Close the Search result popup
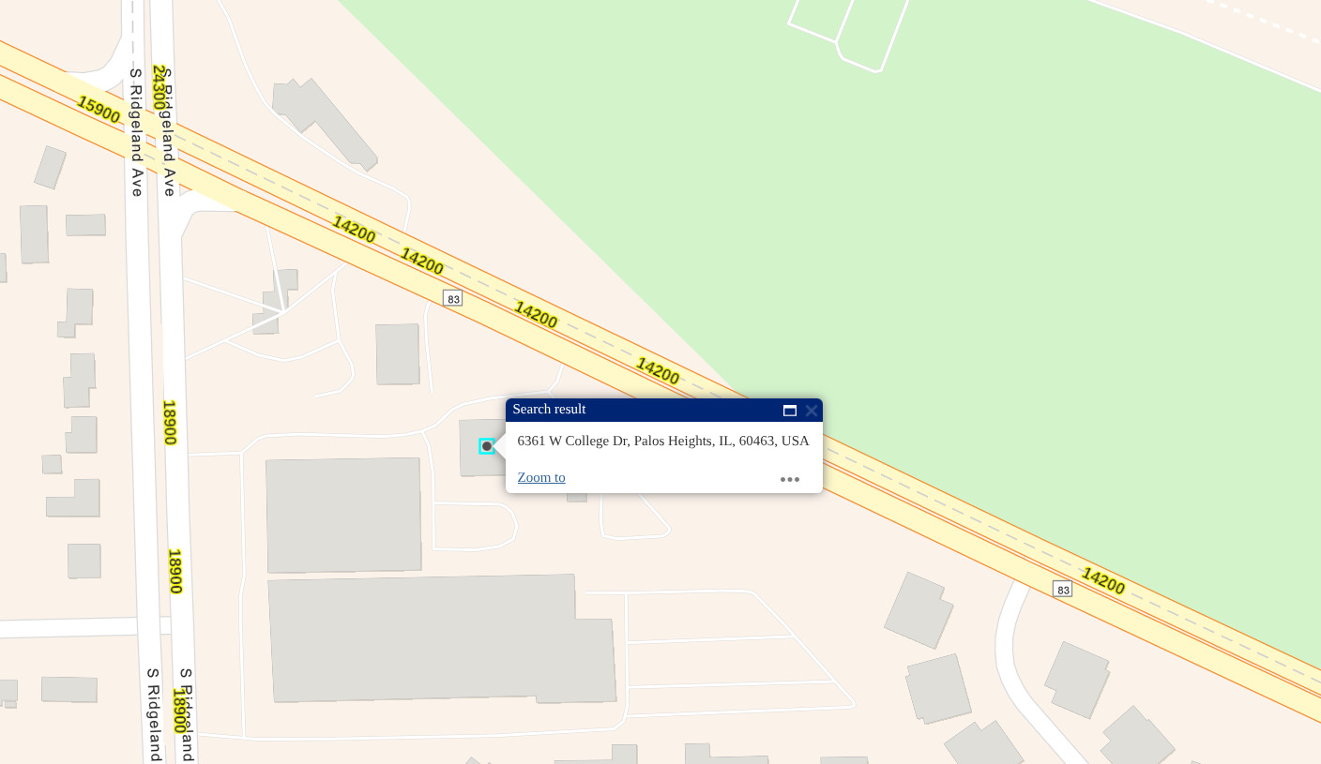The width and height of the screenshot is (1321, 764). (812, 411)
